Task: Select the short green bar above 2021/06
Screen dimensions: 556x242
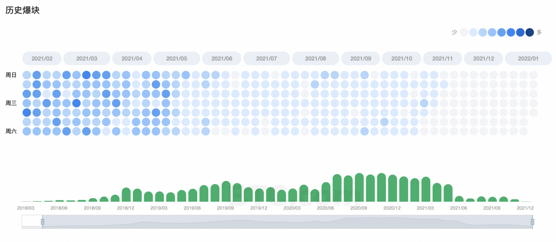Action: click(x=459, y=199)
